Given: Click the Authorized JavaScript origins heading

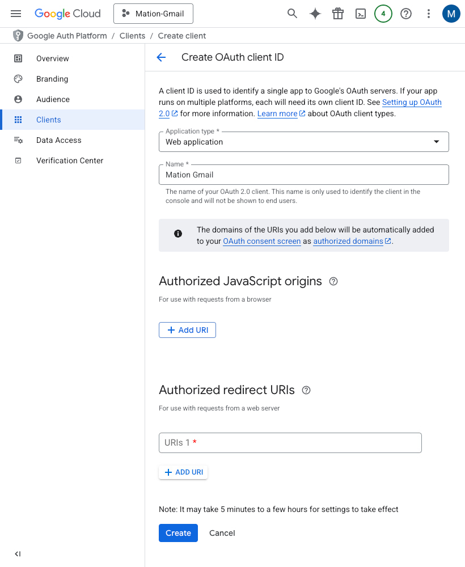Looking at the screenshot, I should (x=240, y=281).
